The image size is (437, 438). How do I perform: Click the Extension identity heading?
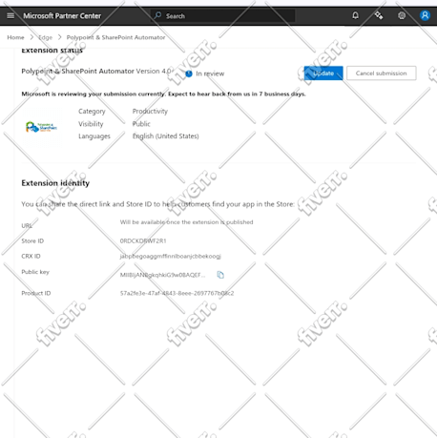pyautogui.click(x=55, y=183)
